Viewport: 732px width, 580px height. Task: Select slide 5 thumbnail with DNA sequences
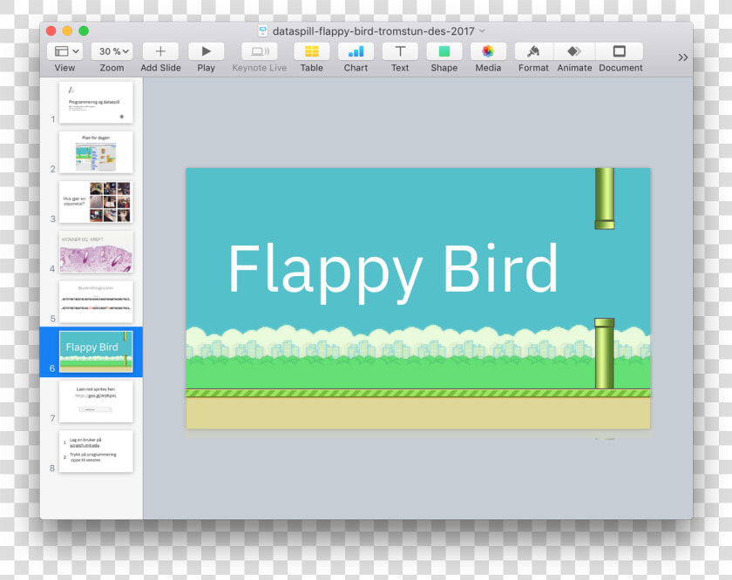coord(96,302)
